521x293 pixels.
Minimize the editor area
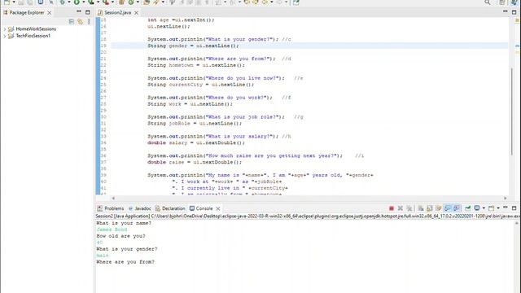[506, 11]
